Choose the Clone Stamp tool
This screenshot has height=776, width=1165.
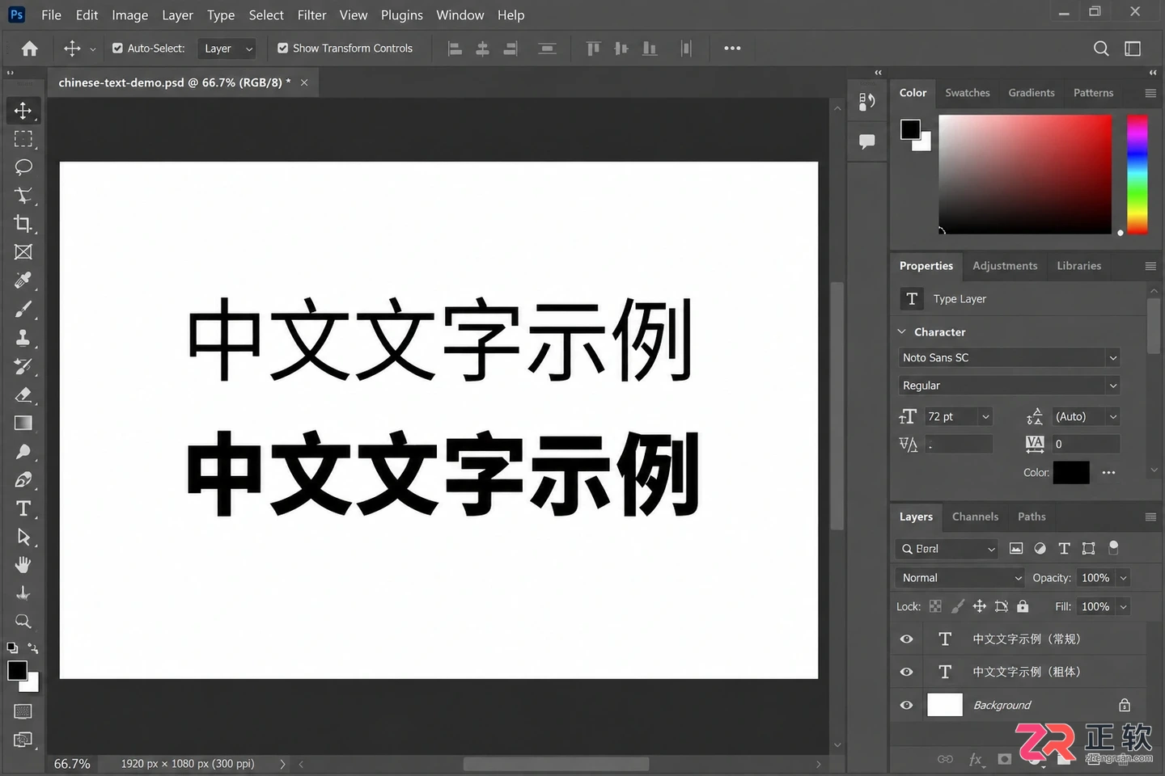point(23,338)
